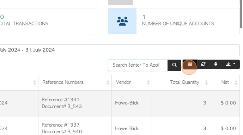Open the July 2024 date range picker
This screenshot has width=243, height=135.
click(x=119, y=50)
